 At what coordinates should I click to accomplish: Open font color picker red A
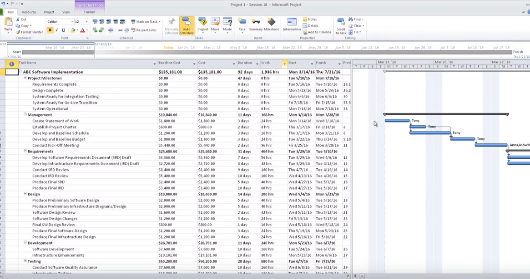pos(82,30)
